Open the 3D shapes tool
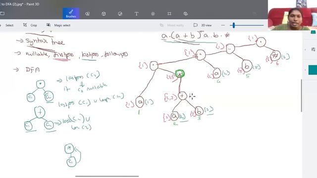The image size is (317, 178). click(104, 14)
